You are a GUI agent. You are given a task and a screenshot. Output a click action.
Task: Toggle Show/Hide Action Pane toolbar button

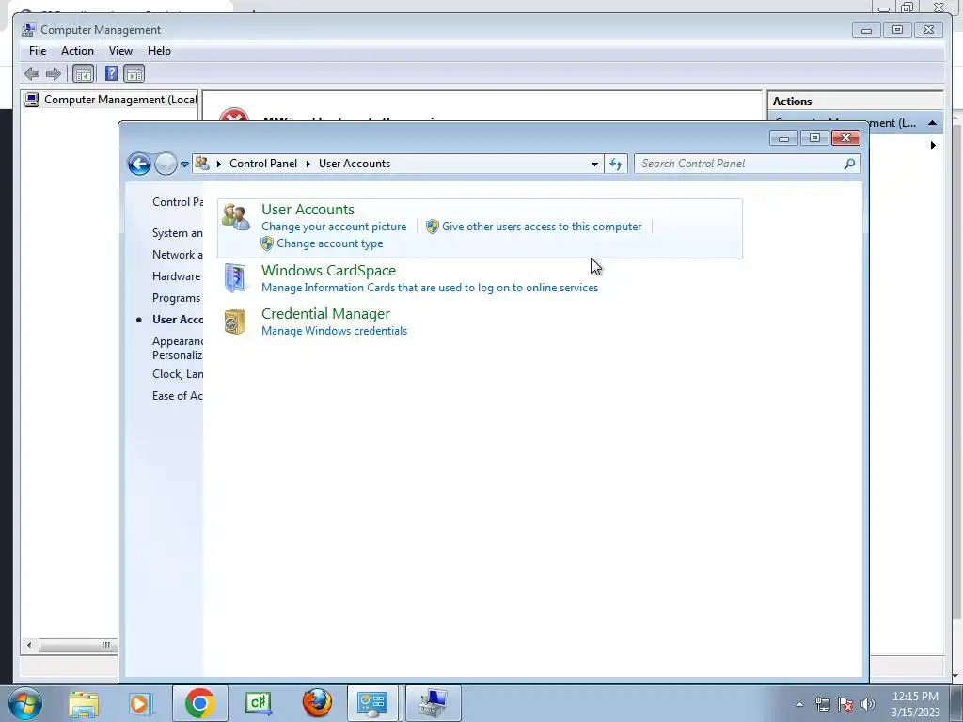134,74
